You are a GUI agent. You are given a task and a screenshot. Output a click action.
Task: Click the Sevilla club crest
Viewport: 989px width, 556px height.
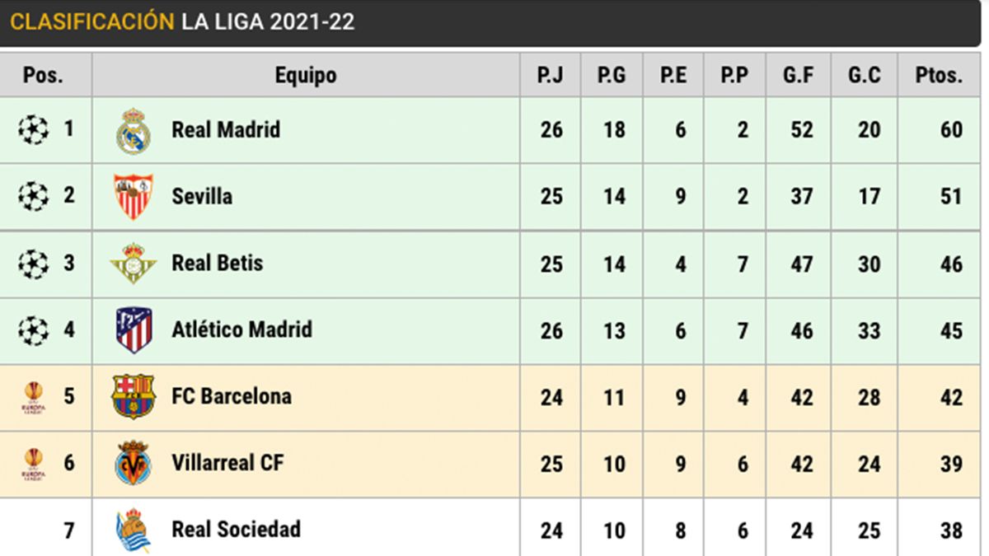[134, 197]
